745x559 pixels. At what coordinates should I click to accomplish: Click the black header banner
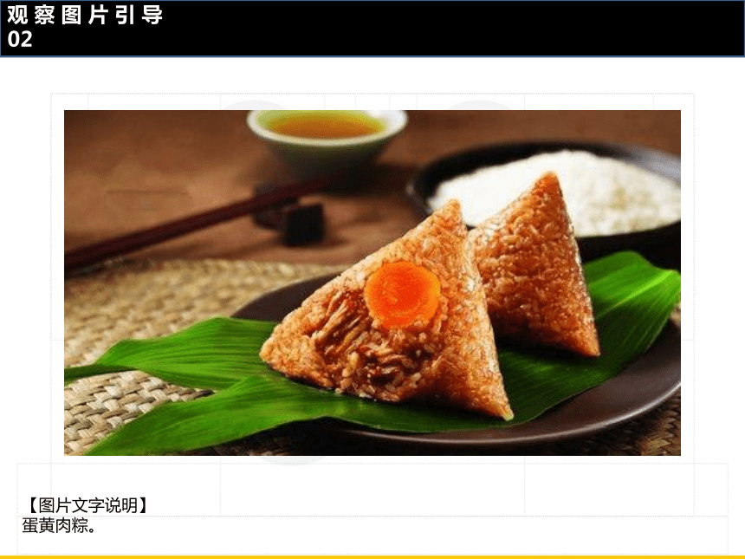[x=372, y=29]
